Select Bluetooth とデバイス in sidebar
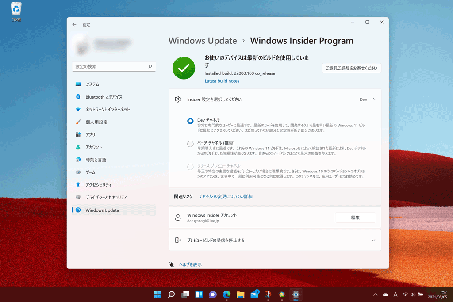This screenshot has width=453, height=302. pyautogui.click(x=104, y=97)
